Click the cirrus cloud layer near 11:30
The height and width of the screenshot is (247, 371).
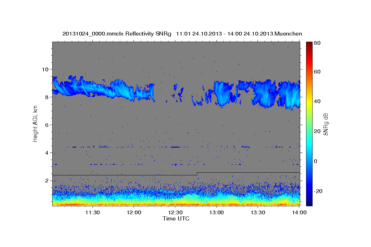click(x=92, y=88)
